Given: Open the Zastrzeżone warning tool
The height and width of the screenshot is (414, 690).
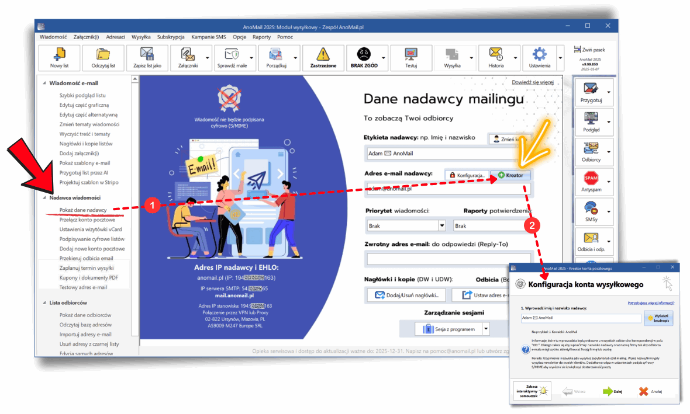Looking at the screenshot, I should pyautogui.click(x=323, y=58).
